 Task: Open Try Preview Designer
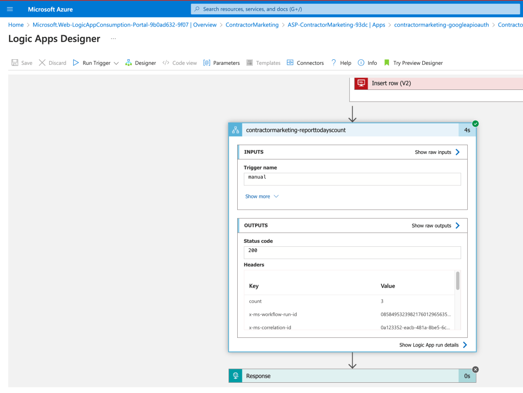click(x=418, y=63)
